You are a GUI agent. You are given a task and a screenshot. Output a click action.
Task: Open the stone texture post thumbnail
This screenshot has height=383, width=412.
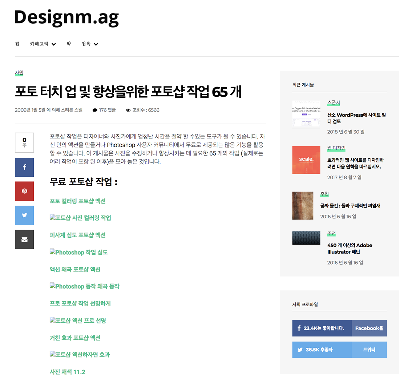pyautogui.click(x=303, y=206)
